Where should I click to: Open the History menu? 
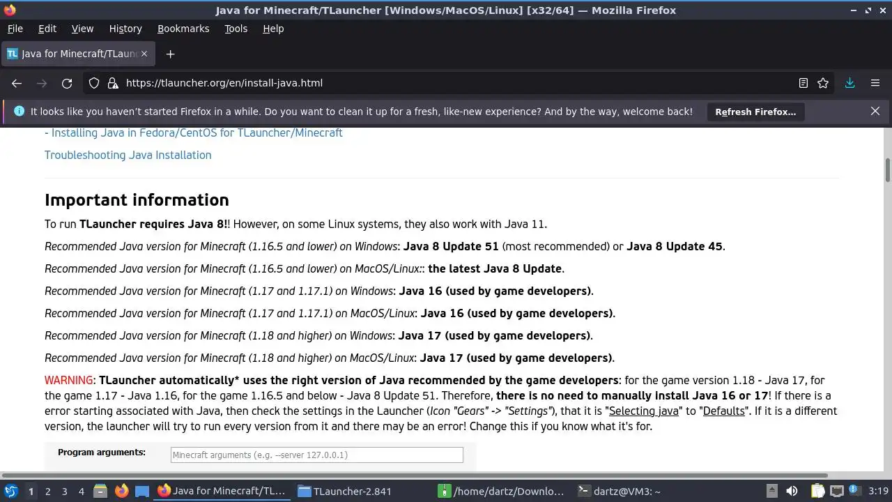tap(125, 29)
